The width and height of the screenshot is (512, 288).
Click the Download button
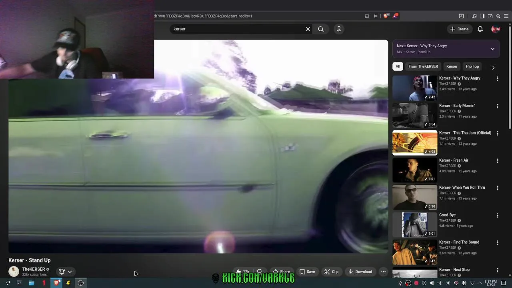coord(360,272)
